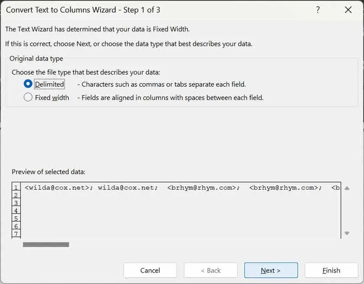The width and height of the screenshot is (364, 284).
Task: Select preview row number 1
Action: 16,187
